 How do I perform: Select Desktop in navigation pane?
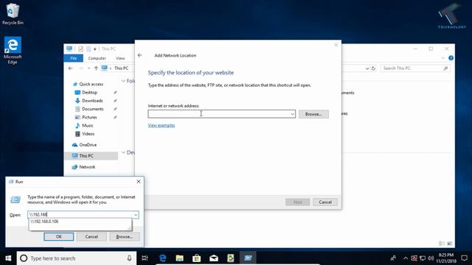[x=89, y=92]
